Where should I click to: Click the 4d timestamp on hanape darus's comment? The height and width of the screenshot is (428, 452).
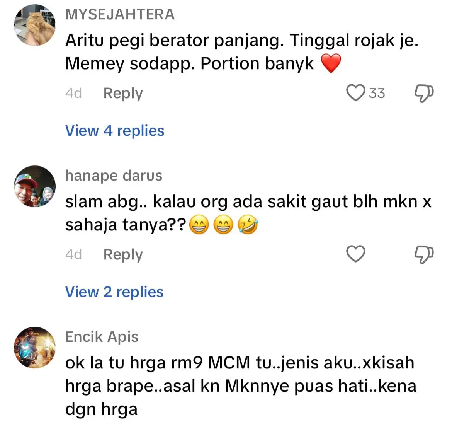click(x=73, y=254)
